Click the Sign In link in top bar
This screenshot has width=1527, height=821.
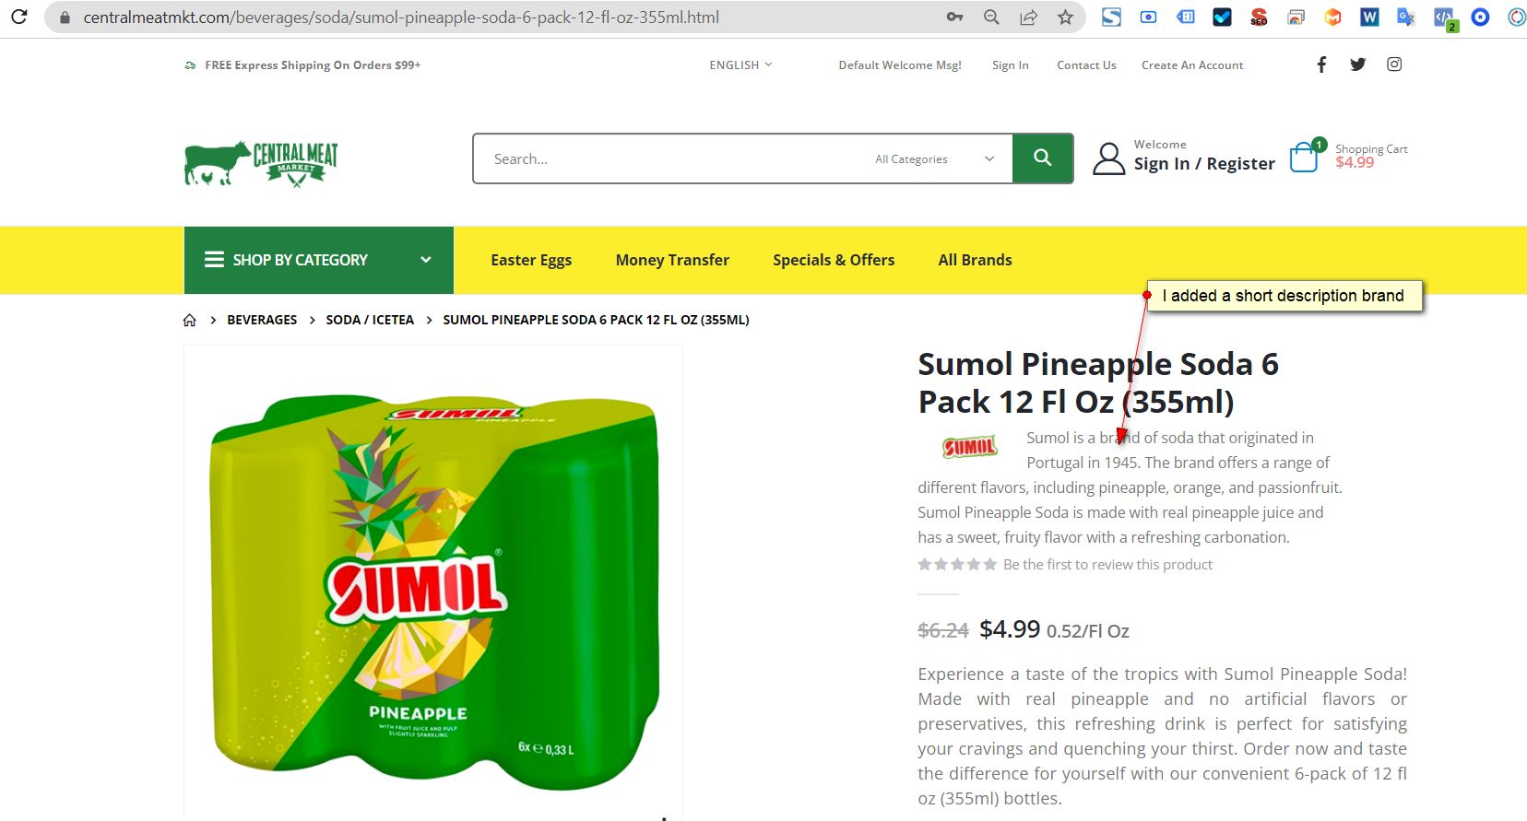(1010, 65)
